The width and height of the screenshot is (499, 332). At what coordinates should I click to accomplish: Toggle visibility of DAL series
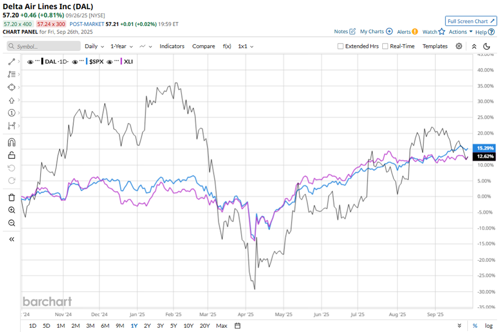(30, 62)
